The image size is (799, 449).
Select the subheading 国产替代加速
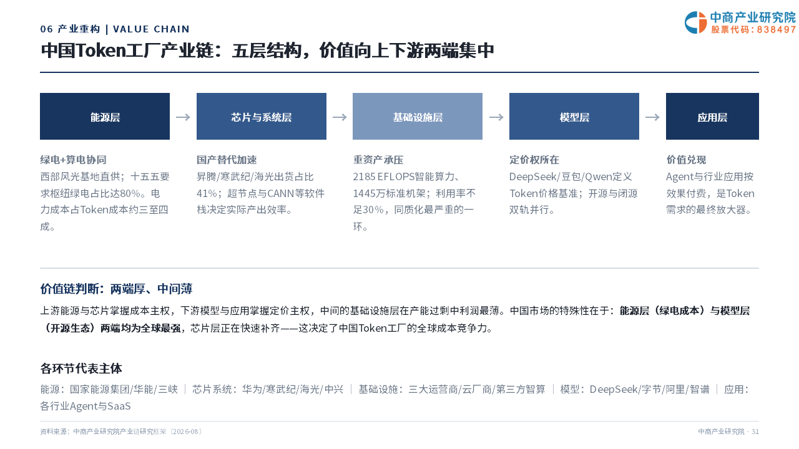click(x=227, y=160)
